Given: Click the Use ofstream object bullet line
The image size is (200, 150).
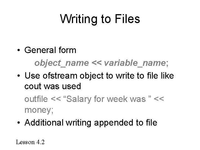Looking at the screenshot, I should pyautogui.click(x=99, y=76).
